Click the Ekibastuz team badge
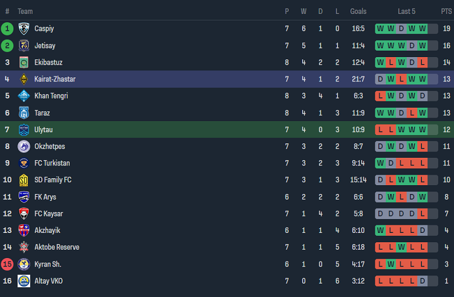Image resolution: width=454 pixels, height=297 pixels. pyautogui.click(x=24, y=62)
